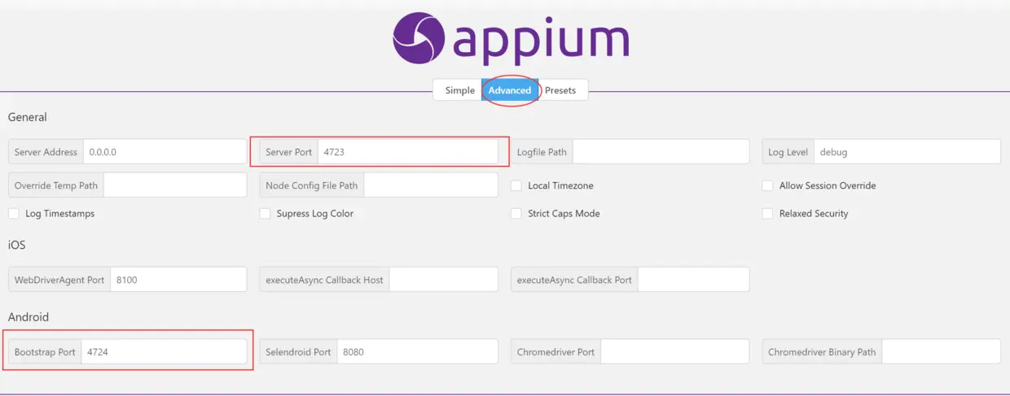Click the Override Temp Path field
This screenshot has height=396, width=1010.
point(175,185)
